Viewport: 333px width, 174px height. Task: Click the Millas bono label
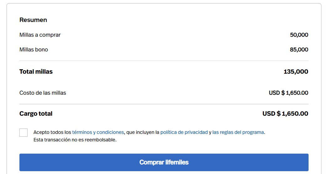tap(34, 50)
